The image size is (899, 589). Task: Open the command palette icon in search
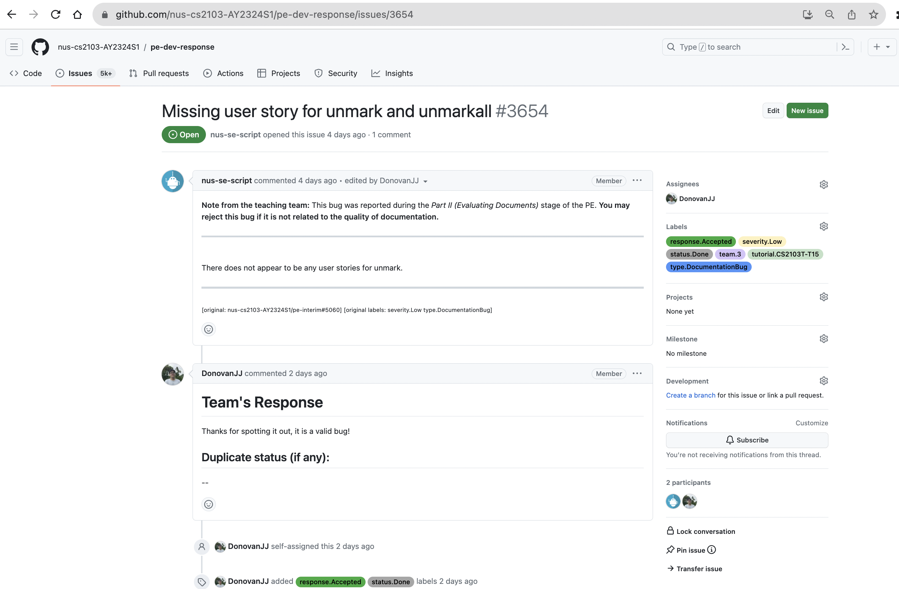coord(845,47)
